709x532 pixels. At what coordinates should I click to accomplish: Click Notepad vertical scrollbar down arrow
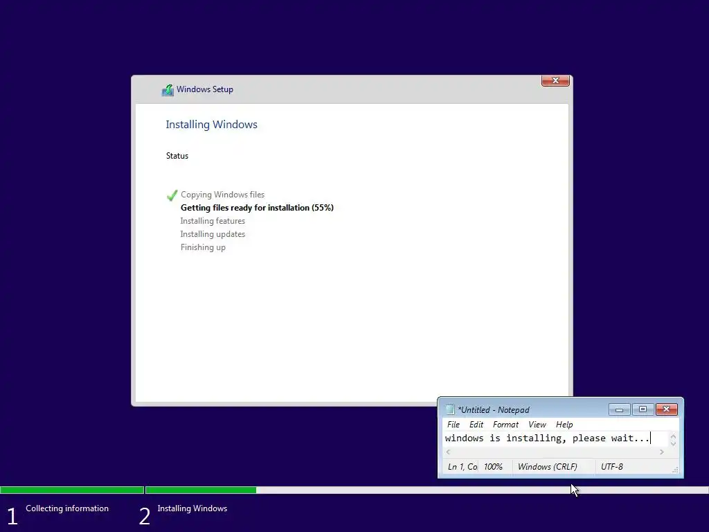coord(673,443)
